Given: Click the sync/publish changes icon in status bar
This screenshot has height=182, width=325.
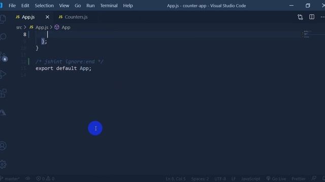Looking at the screenshot, I should pyautogui.click(x=28, y=178).
